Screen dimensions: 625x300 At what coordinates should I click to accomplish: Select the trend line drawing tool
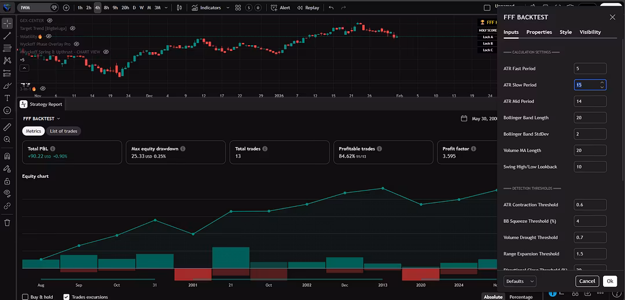point(7,35)
